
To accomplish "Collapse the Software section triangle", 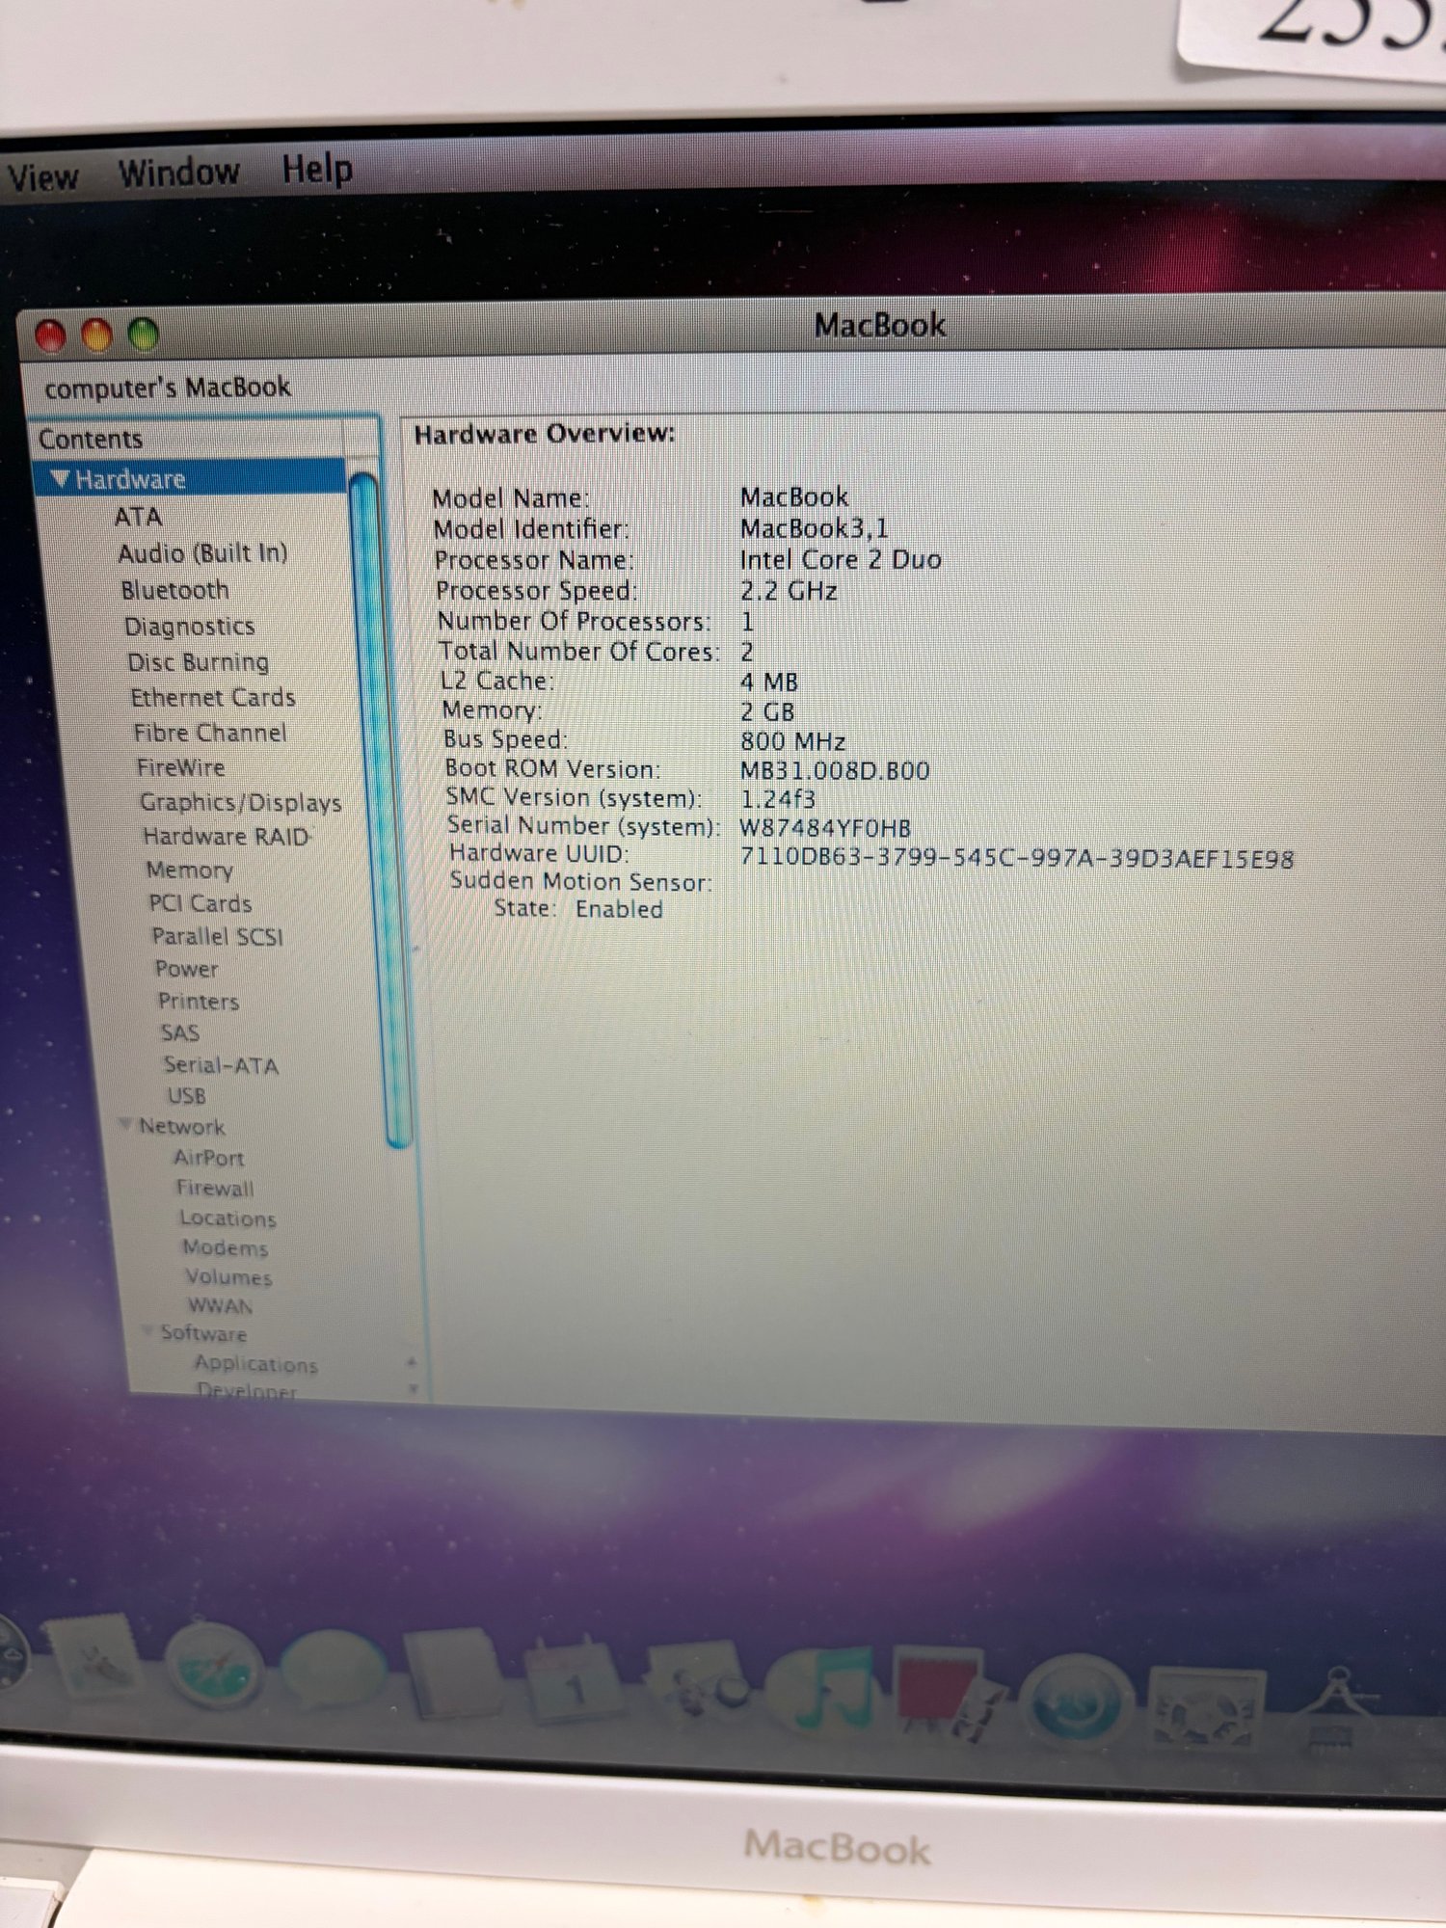I will [x=147, y=1331].
